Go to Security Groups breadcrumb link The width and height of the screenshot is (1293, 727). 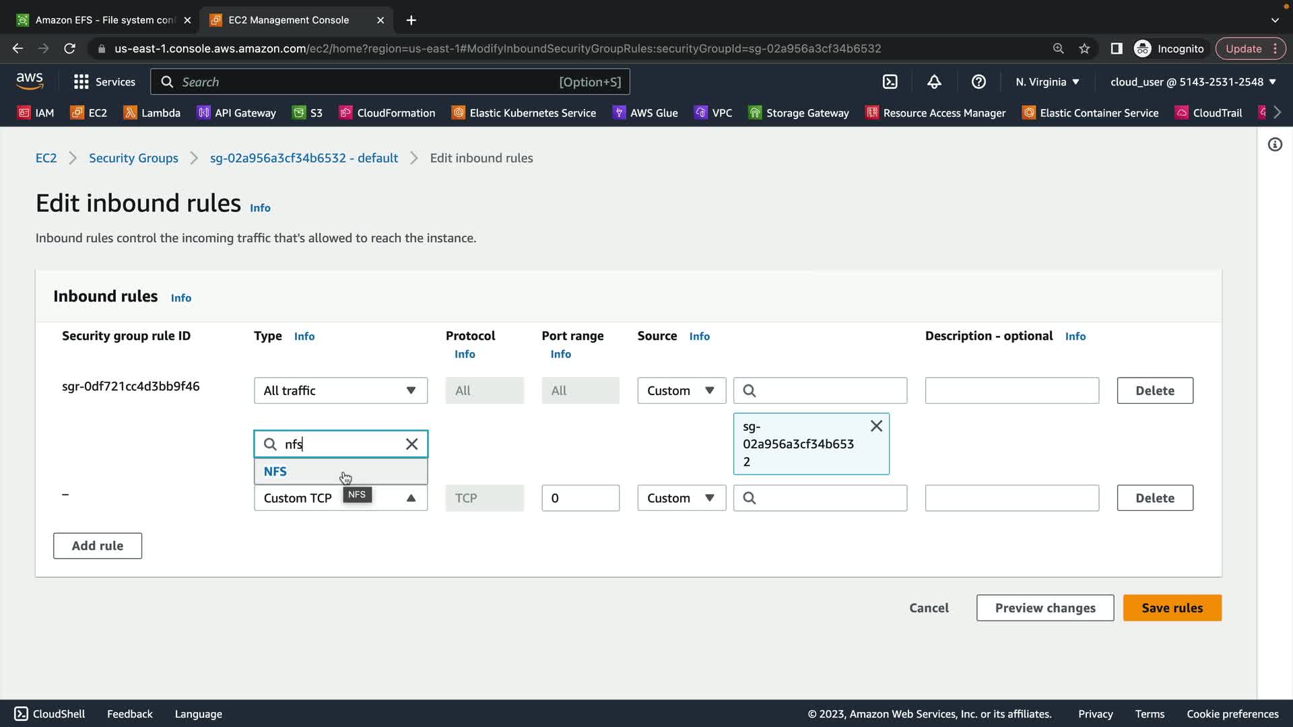point(133,158)
